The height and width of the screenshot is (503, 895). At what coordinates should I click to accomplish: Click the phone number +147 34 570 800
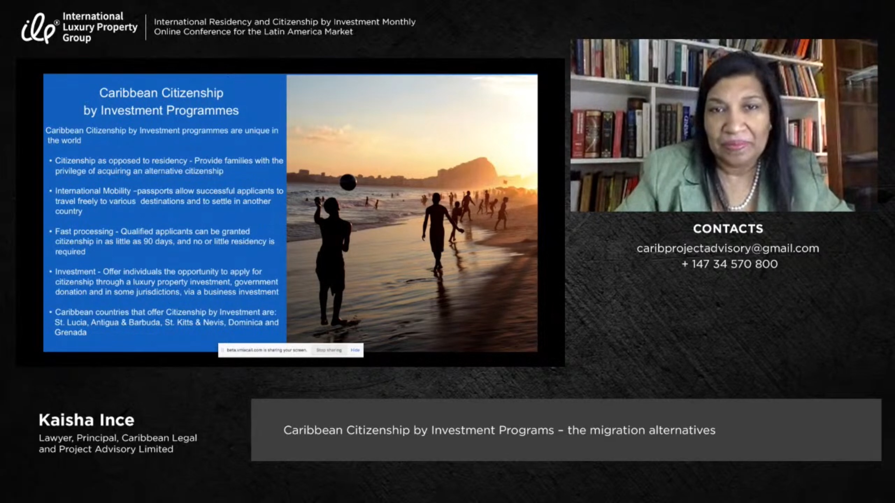pyautogui.click(x=730, y=264)
